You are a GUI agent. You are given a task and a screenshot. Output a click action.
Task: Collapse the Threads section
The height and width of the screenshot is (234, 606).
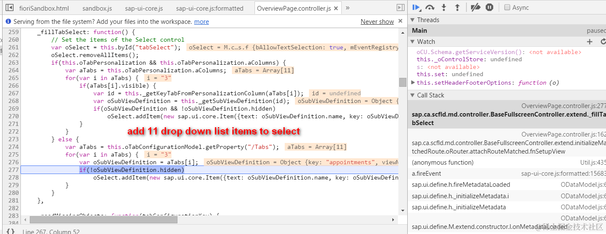(x=412, y=20)
